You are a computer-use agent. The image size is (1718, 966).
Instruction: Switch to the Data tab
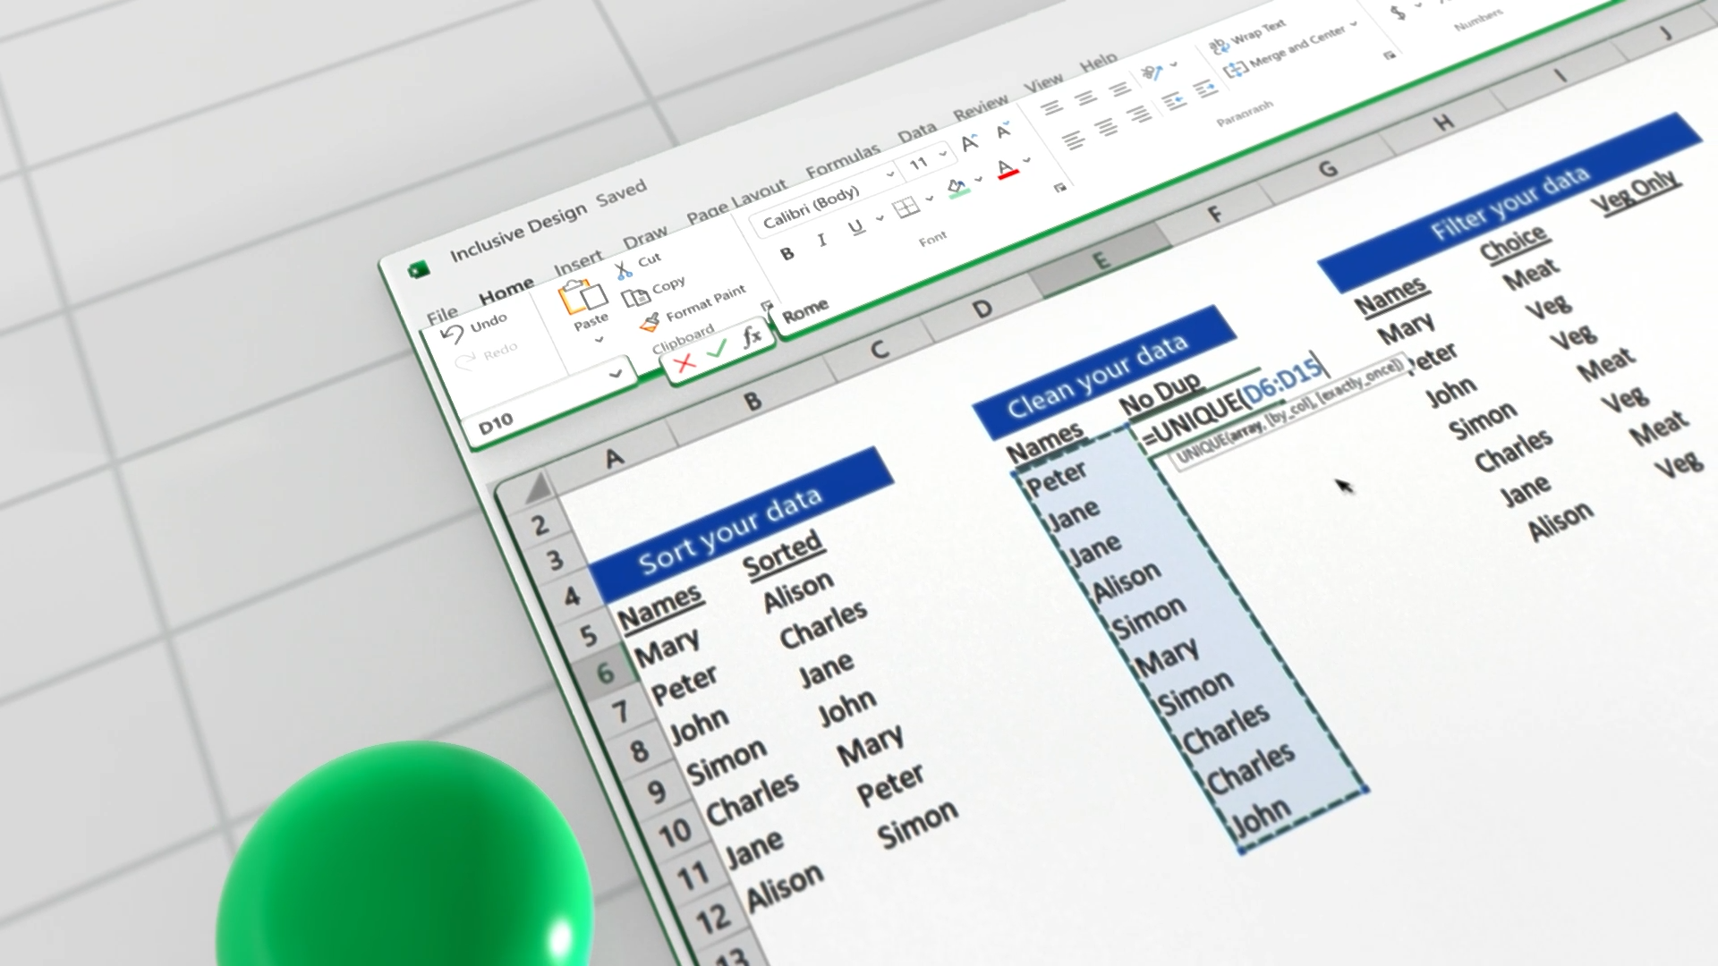[x=916, y=132]
